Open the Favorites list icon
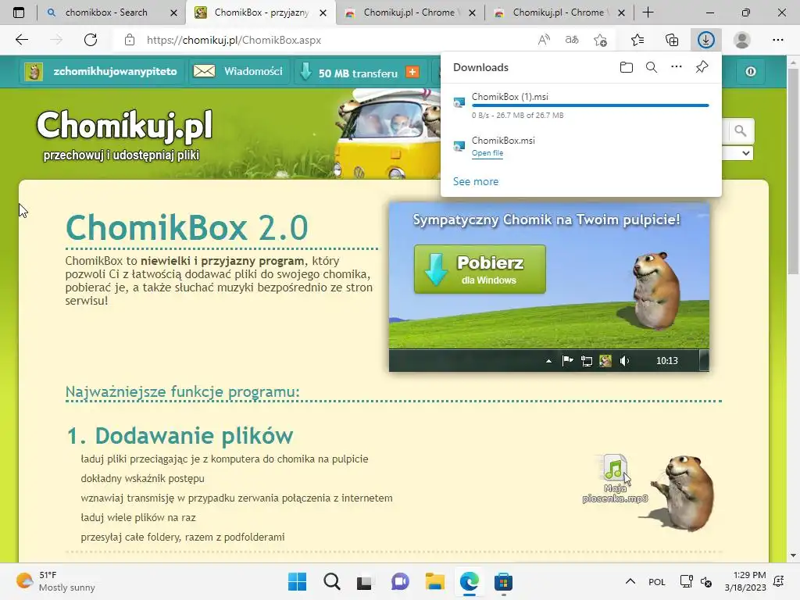This screenshot has height=600, width=800. (637, 40)
